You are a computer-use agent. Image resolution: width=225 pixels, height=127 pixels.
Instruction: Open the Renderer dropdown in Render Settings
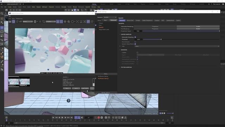point(110,17)
